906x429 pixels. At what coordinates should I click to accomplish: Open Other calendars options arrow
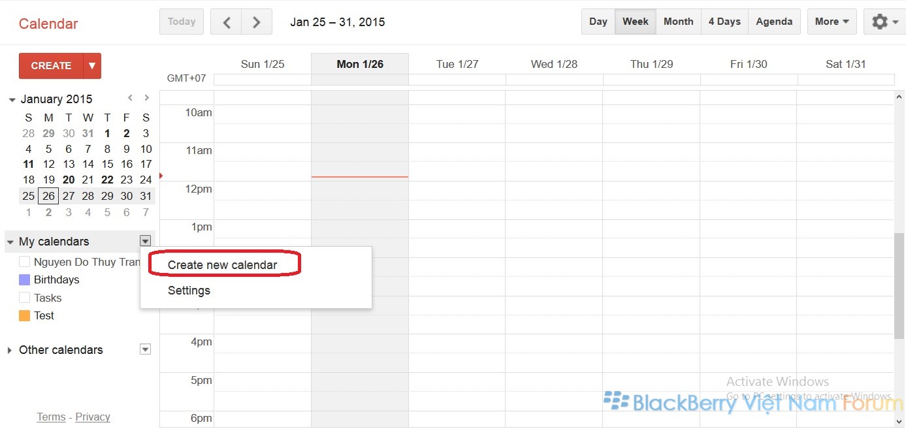[146, 349]
